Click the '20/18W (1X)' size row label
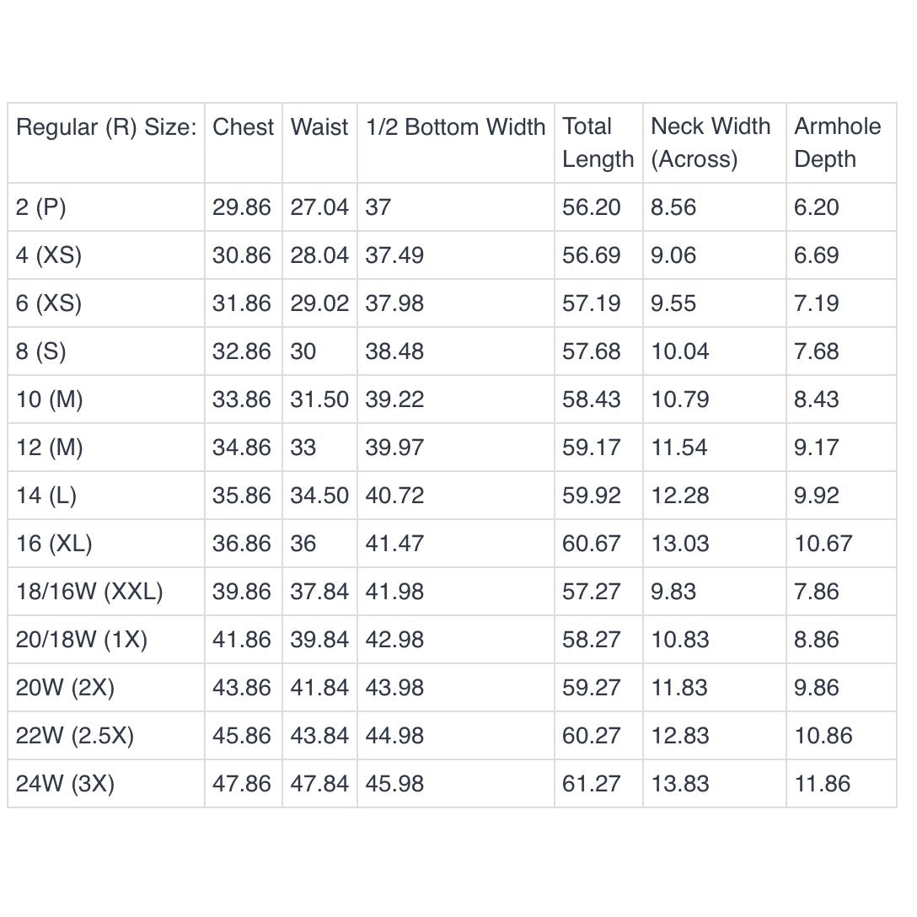917x917 pixels. click(x=81, y=639)
